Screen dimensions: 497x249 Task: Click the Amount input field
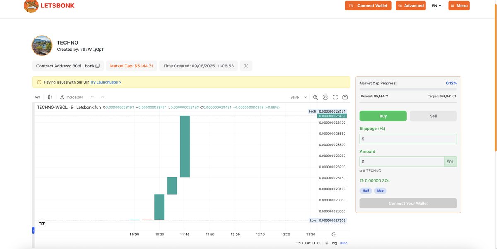(x=402, y=162)
